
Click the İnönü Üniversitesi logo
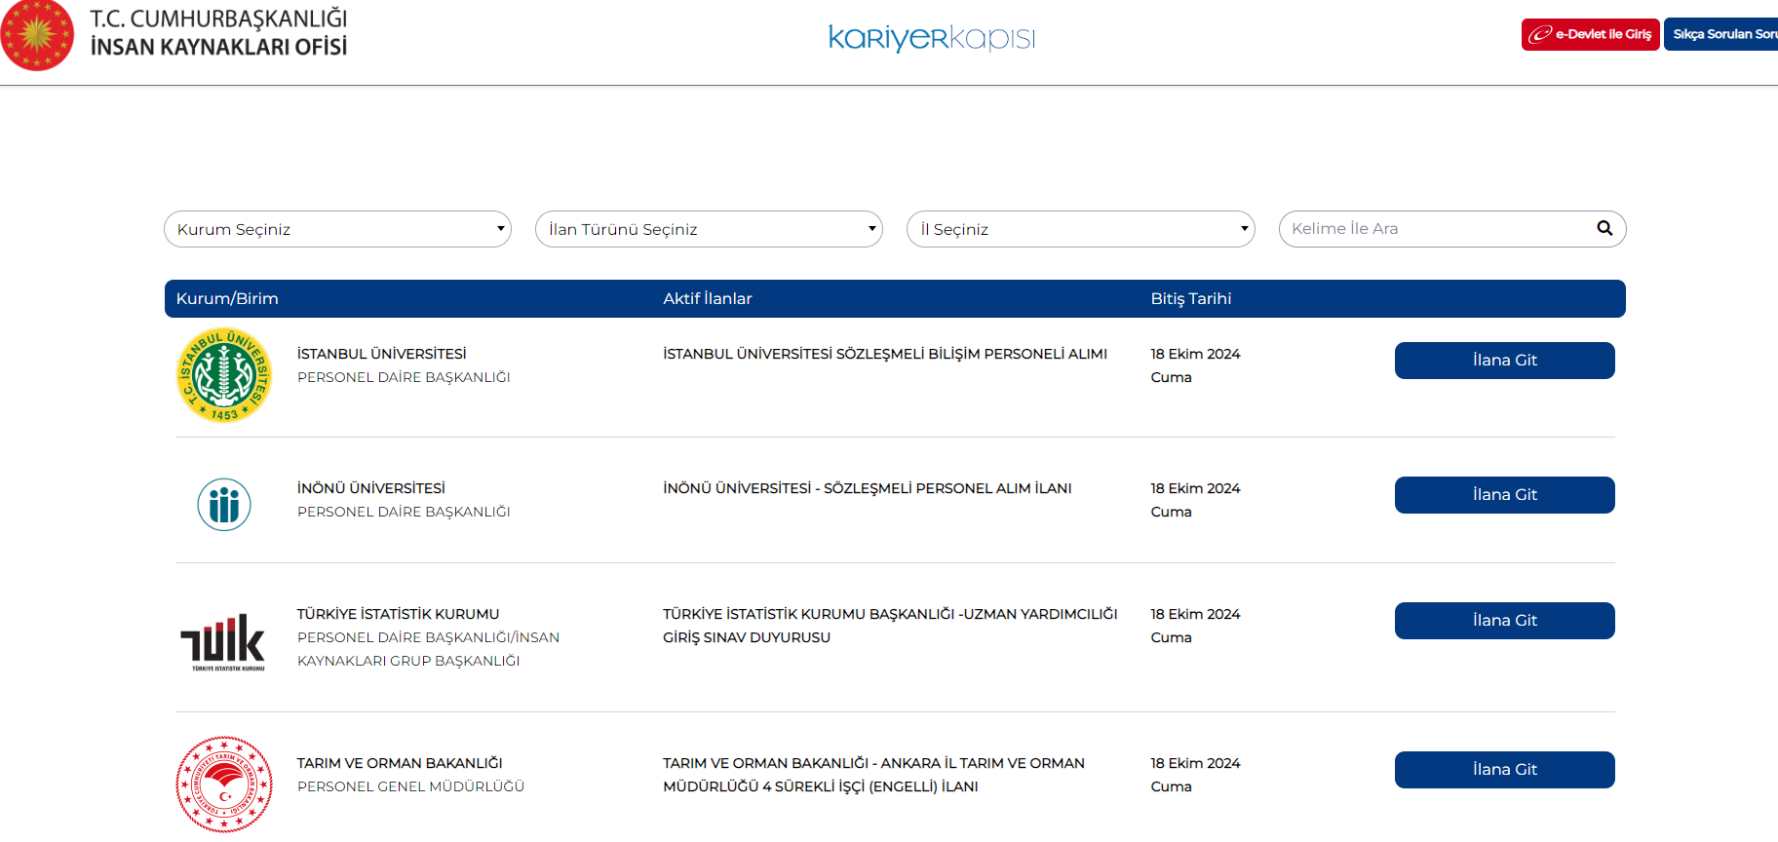(224, 505)
